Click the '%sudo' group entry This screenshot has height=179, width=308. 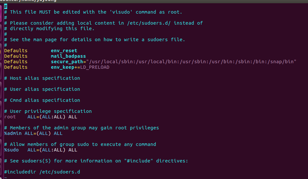click(11, 150)
